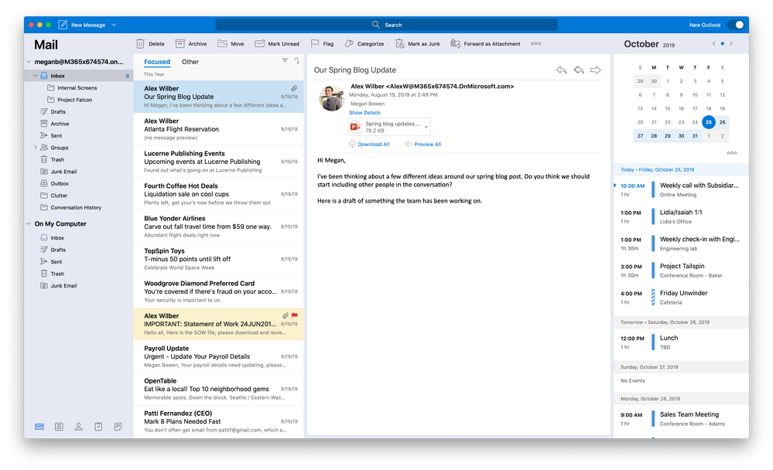Open Tasks view from bottom bar
This screenshot has width=773, height=470.
click(x=98, y=427)
